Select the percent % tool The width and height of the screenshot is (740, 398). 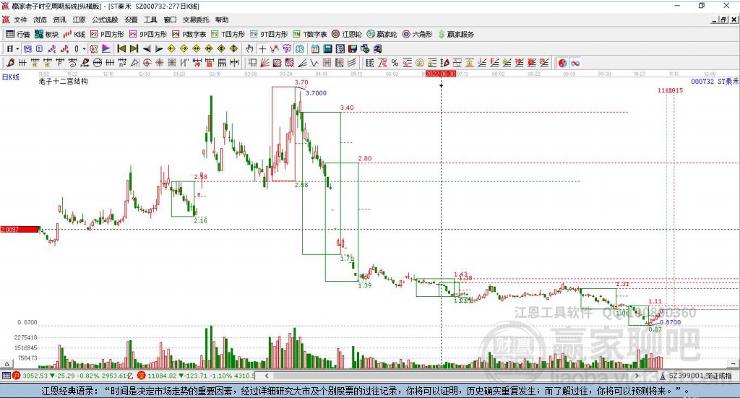pyautogui.click(x=395, y=63)
